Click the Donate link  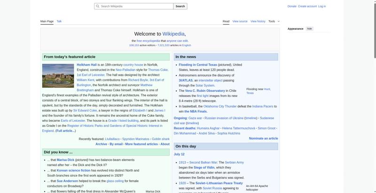coord(292,7)
